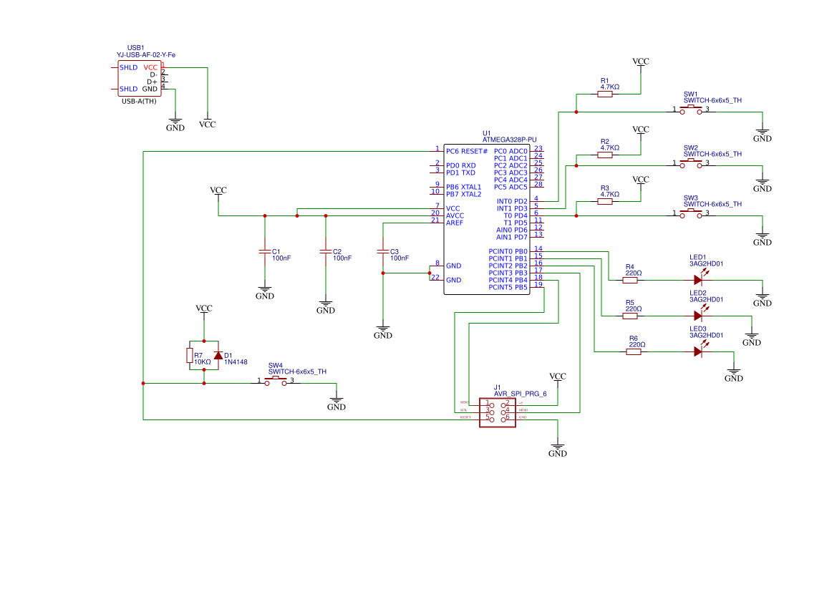This screenshot has width=837, height=592.
Task: Select the J1 SPI header connector symbol
Action: [x=498, y=412]
